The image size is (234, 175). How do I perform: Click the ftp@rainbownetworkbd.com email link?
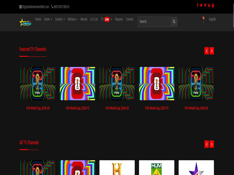pos(35,7)
